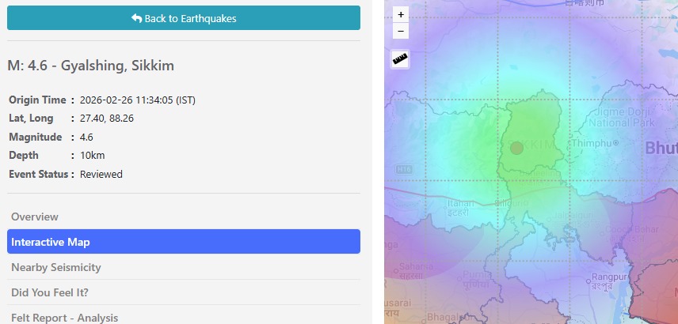
Task: Show Felt Report - Analysis
Action: [65, 317]
